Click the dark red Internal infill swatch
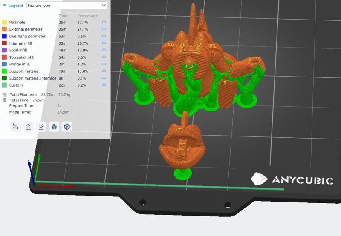This screenshot has width=341, height=236. click(x=4, y=43)
